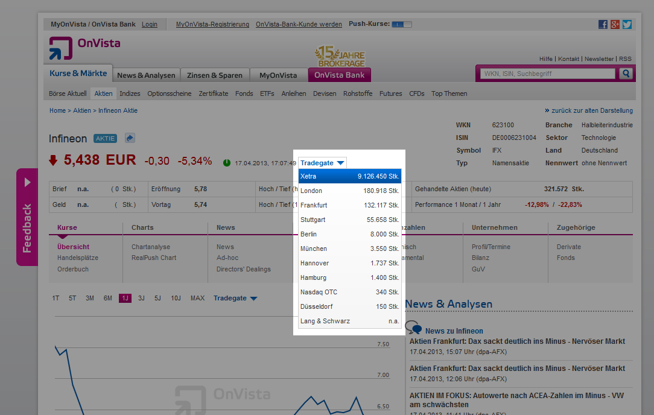The height and width of the screenshot is (415, 654).
Task: Select Hamburg in the exchange list
Action: point(349,277)
